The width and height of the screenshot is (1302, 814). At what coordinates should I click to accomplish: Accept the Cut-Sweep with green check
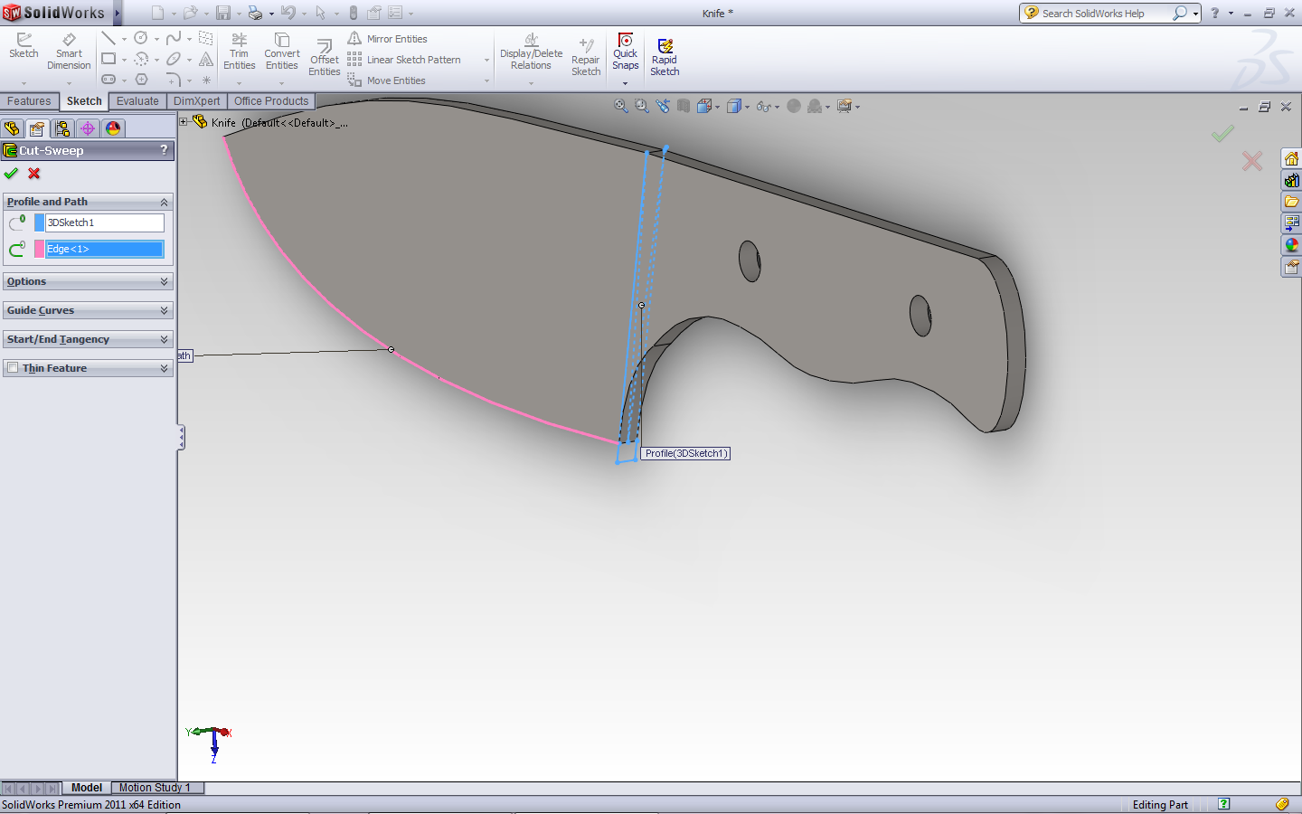pos(11,174)
